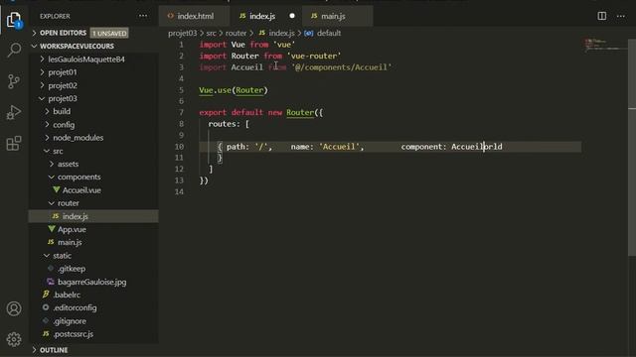Click the JS icon of main.js in explorer

pyautogui.click(x=51, y=242)
